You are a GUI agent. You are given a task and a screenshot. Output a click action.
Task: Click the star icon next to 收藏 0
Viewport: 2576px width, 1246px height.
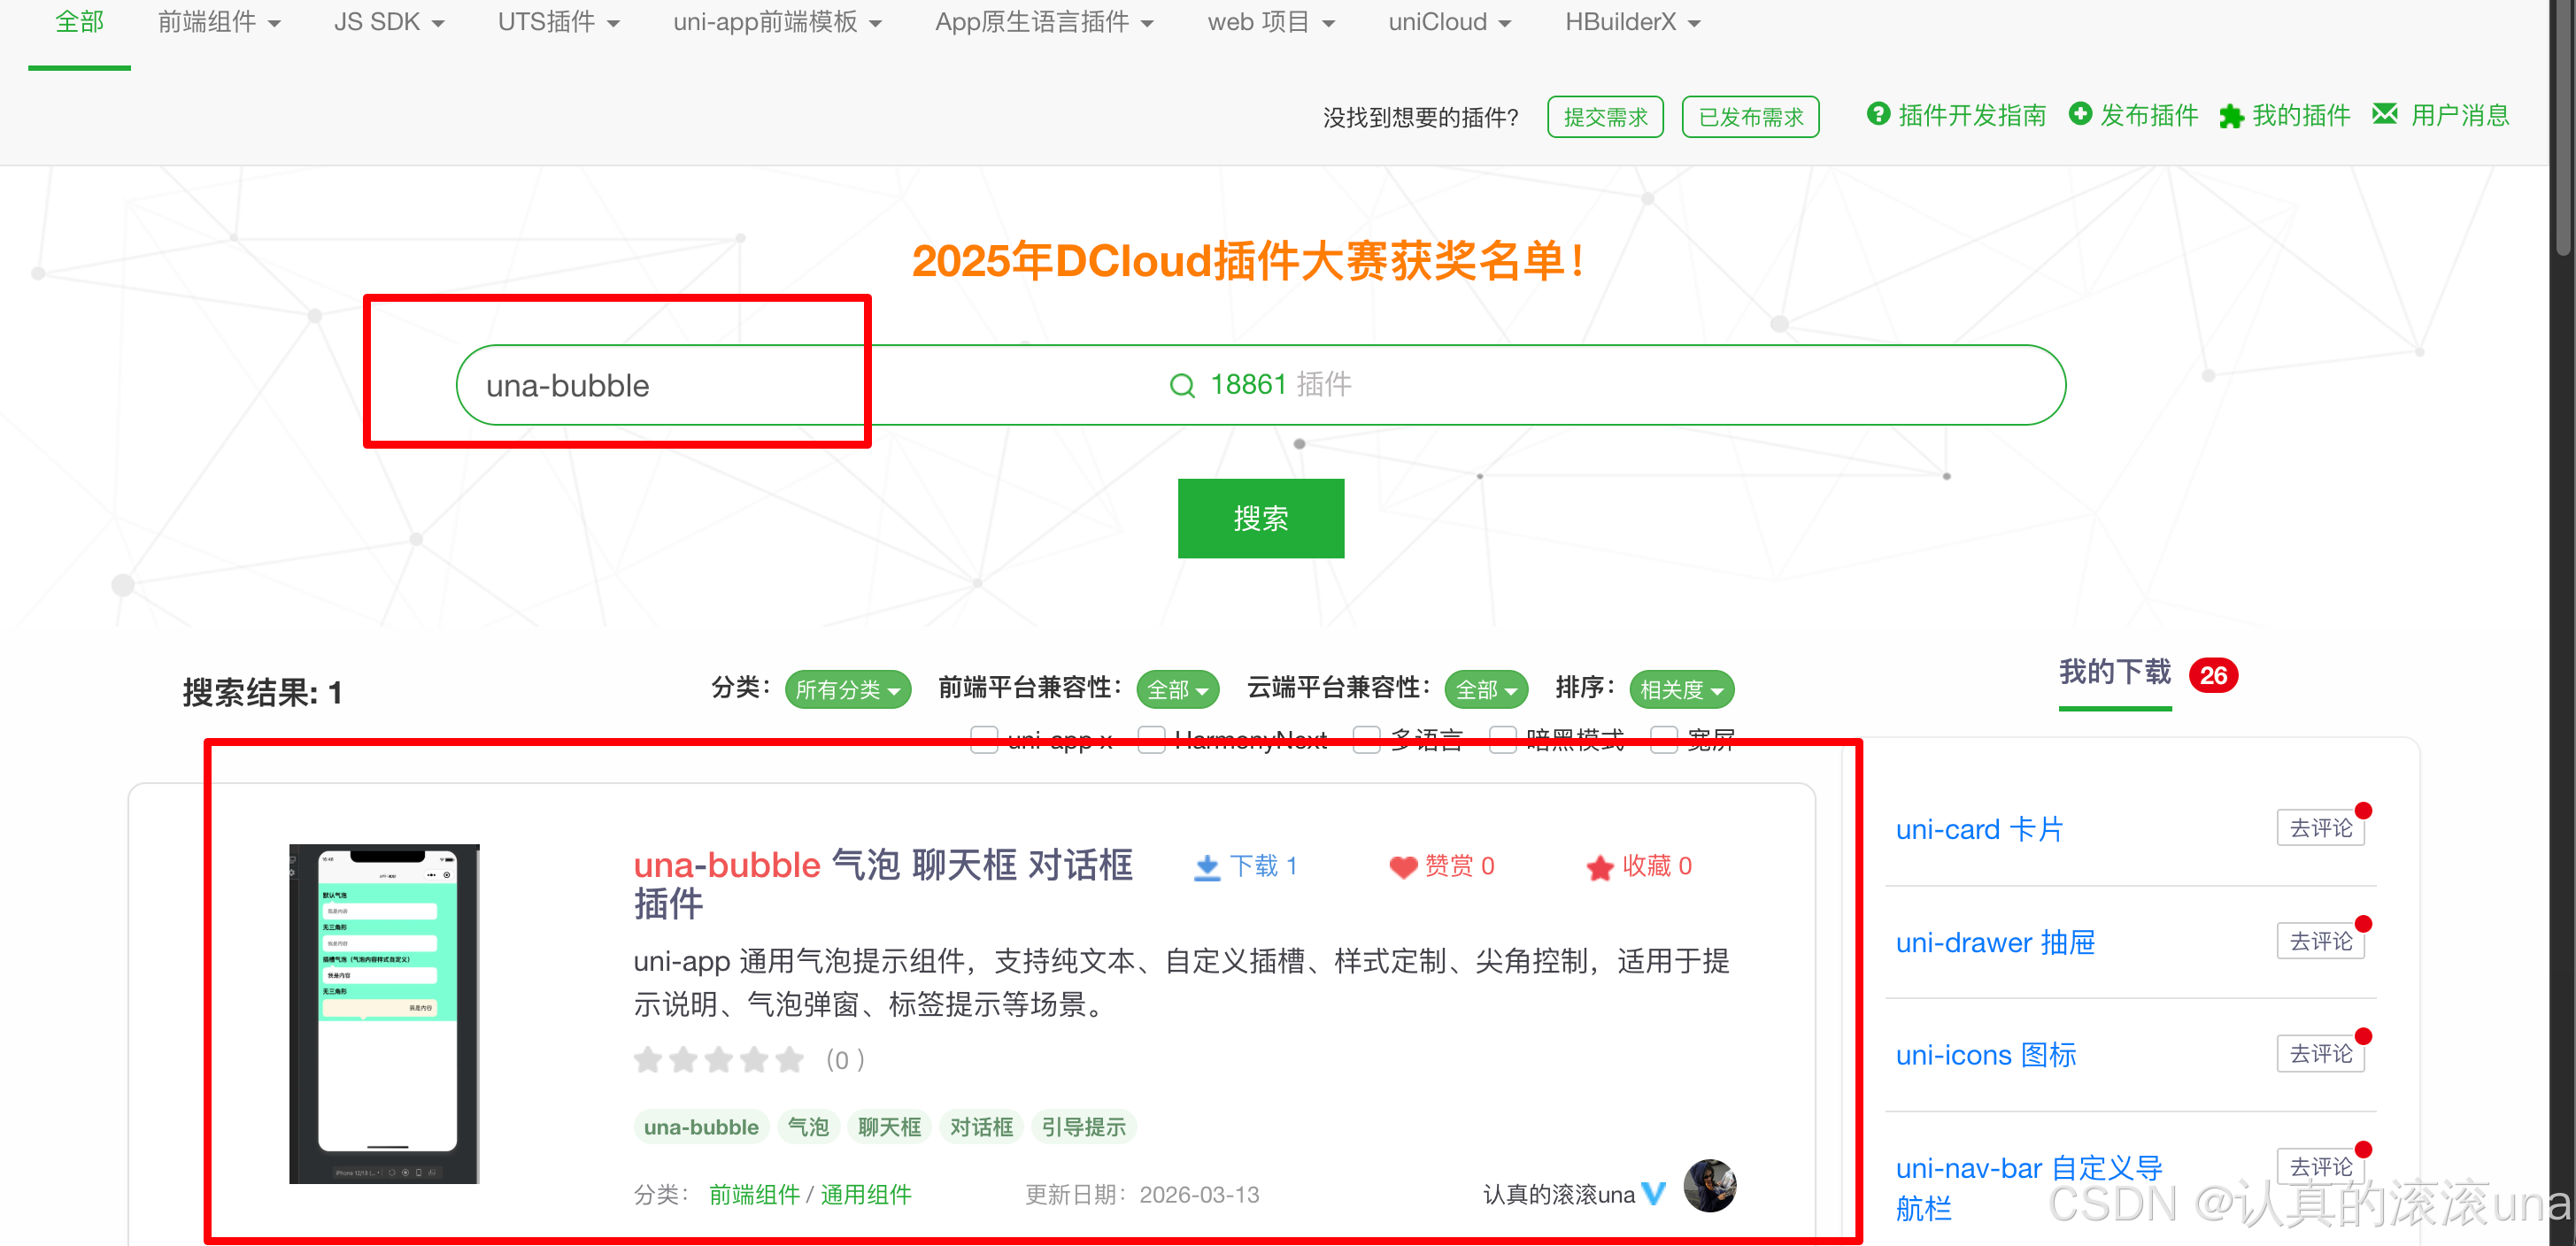coord(1599,867)
